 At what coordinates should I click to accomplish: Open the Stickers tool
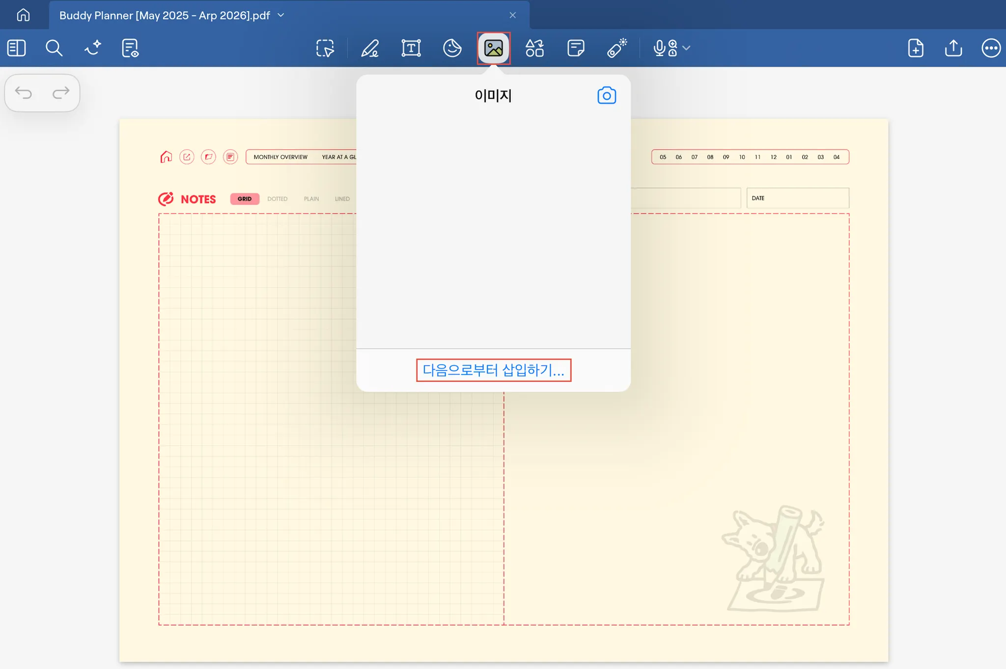(x=452, y=48)
